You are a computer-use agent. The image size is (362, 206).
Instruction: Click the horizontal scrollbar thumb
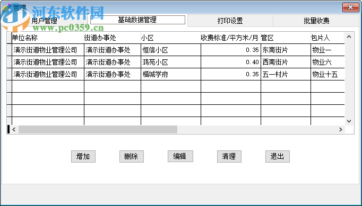(x=98, y=130)
